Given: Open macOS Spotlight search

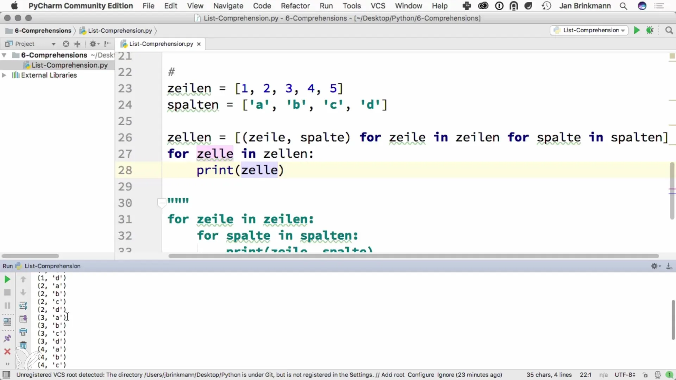Looking at the screenshot, I should [623, 6].
